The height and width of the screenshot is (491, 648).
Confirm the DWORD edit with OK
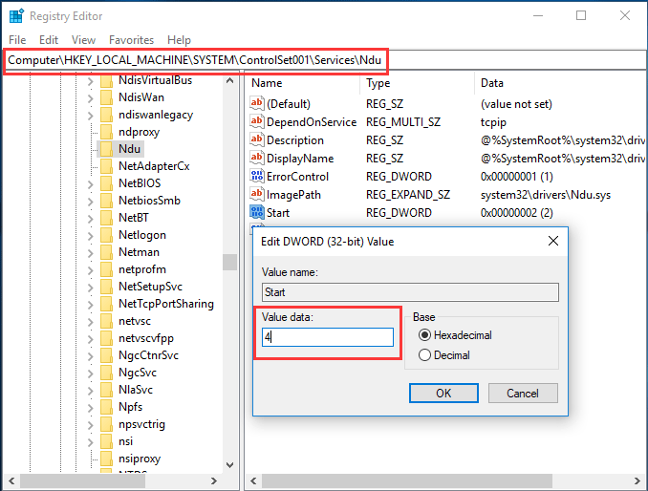[x=443, y=393]
